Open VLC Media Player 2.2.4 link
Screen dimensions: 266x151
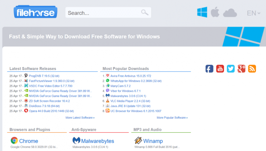[131, 101]
